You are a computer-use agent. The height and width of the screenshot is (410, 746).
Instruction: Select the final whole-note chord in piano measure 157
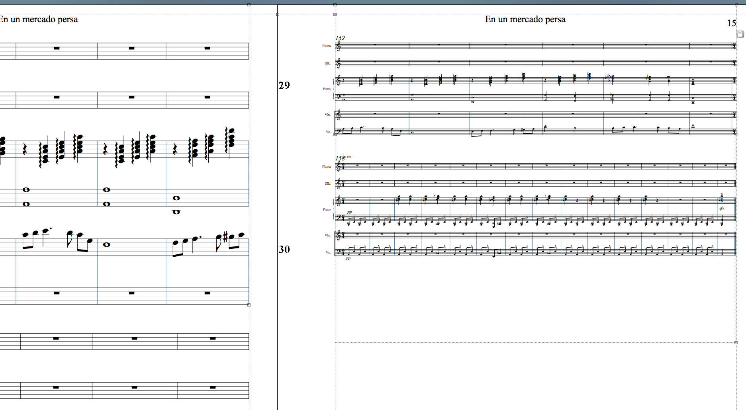pyautogui.click(x=693, y=82)
